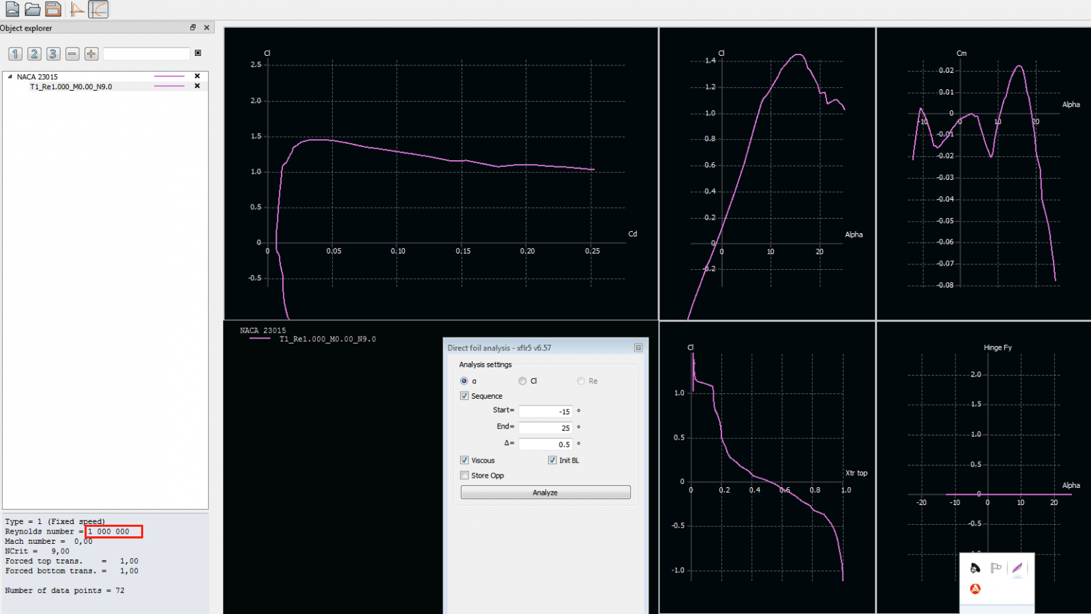The image size is (1091, 614).
Task: Click the Forced bottom trans. line
Action: [72, 570]
